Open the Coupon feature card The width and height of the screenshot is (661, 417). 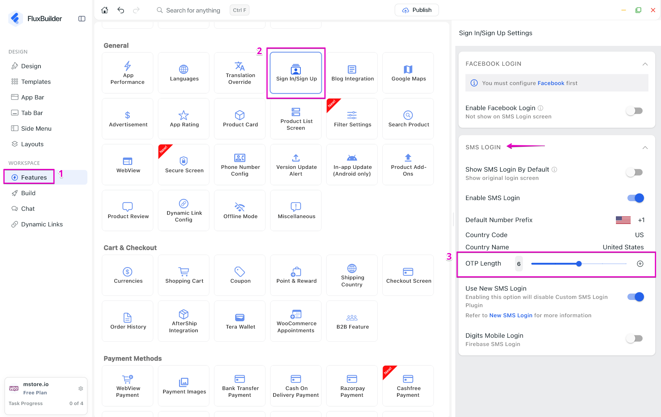coord(240,275)
